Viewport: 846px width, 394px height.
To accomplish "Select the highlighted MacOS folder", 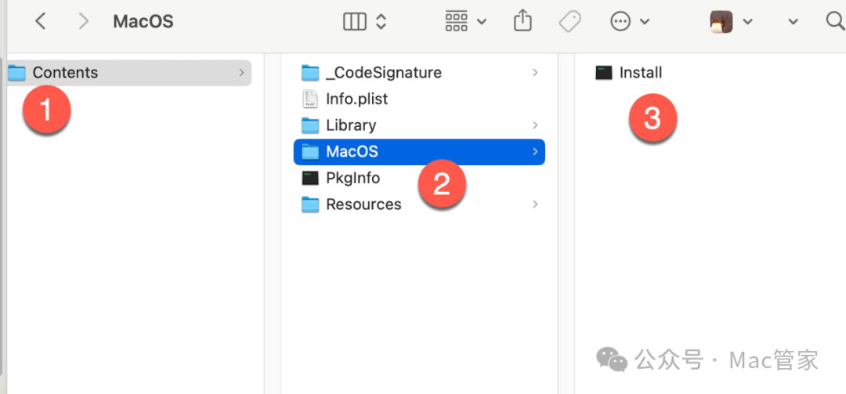I will (419, 152).
